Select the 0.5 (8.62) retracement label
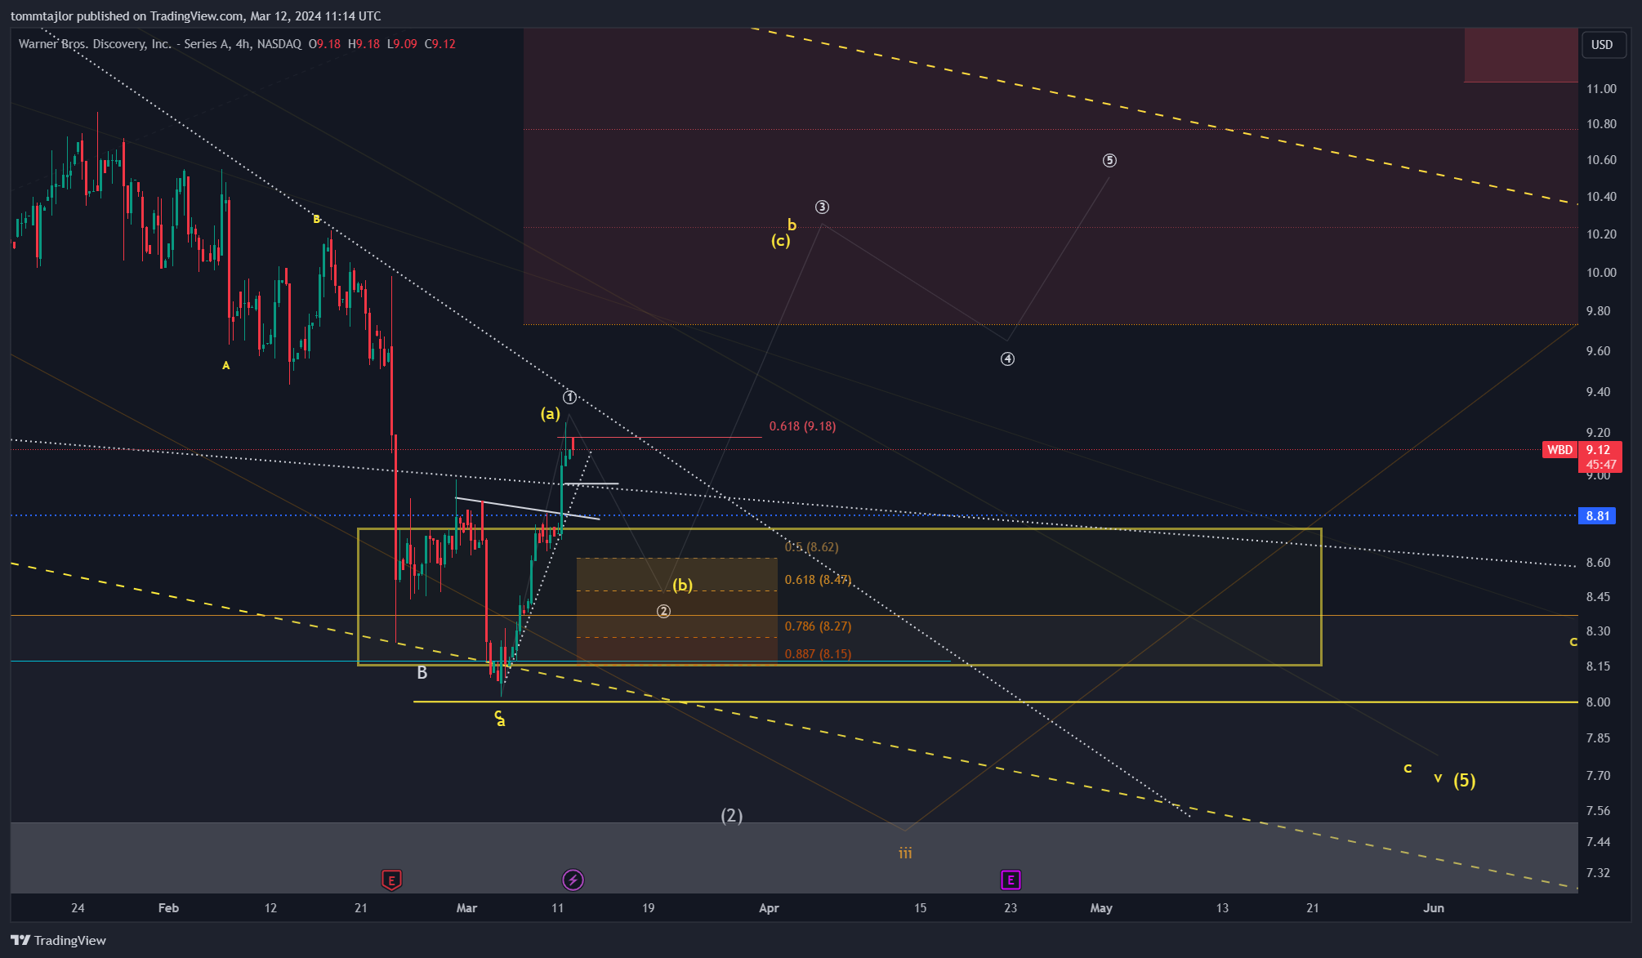Screen dimensions: 1642x958 (811, 547)
